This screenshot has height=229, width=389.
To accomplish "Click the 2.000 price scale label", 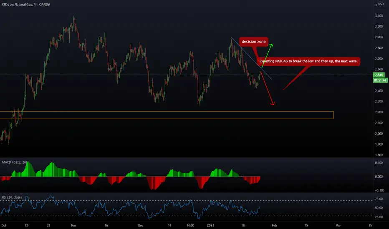I will click(x=379, y=134).
